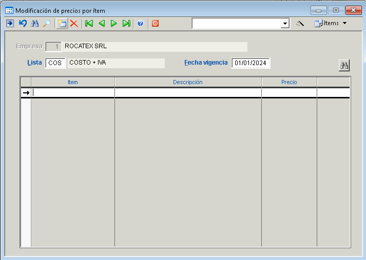The height and width of the screenshot is (260, 366).
Task: Click the new record toolbar icon
Action: click(x=62, y=24)
